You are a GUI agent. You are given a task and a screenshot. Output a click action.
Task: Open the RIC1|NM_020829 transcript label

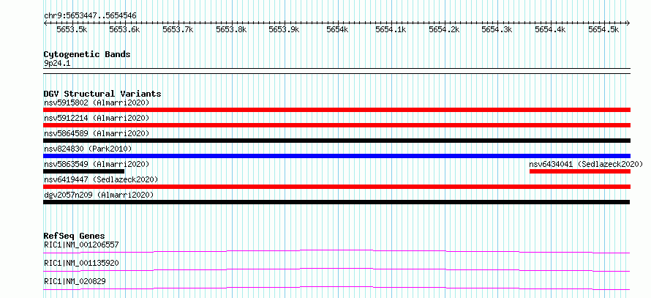coord(75,281)
